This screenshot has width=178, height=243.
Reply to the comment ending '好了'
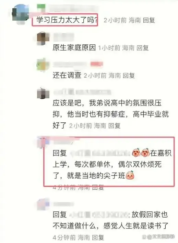click(x=114, y=125)
